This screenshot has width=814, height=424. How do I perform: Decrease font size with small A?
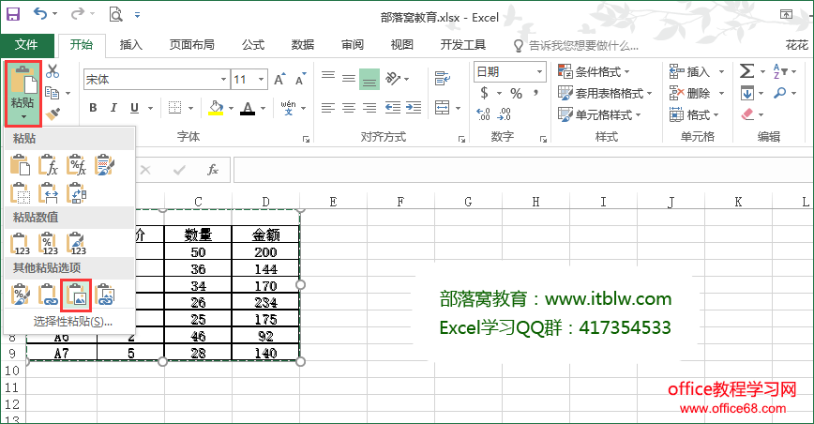coord(300,80)
